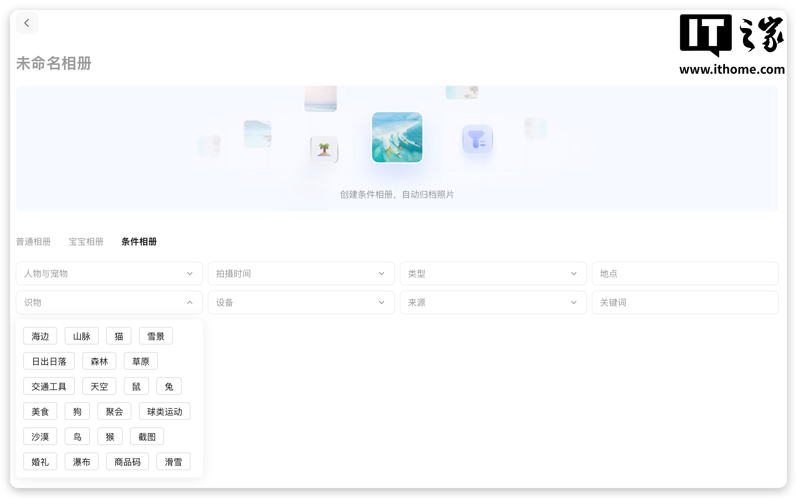The image size is (797, 498).
Task: Select the 海边 tag
Action: [x=40, y=336]
